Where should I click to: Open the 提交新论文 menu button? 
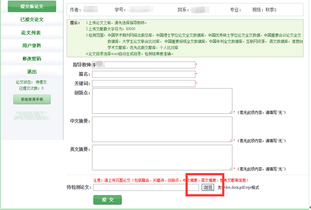(32, 6)
